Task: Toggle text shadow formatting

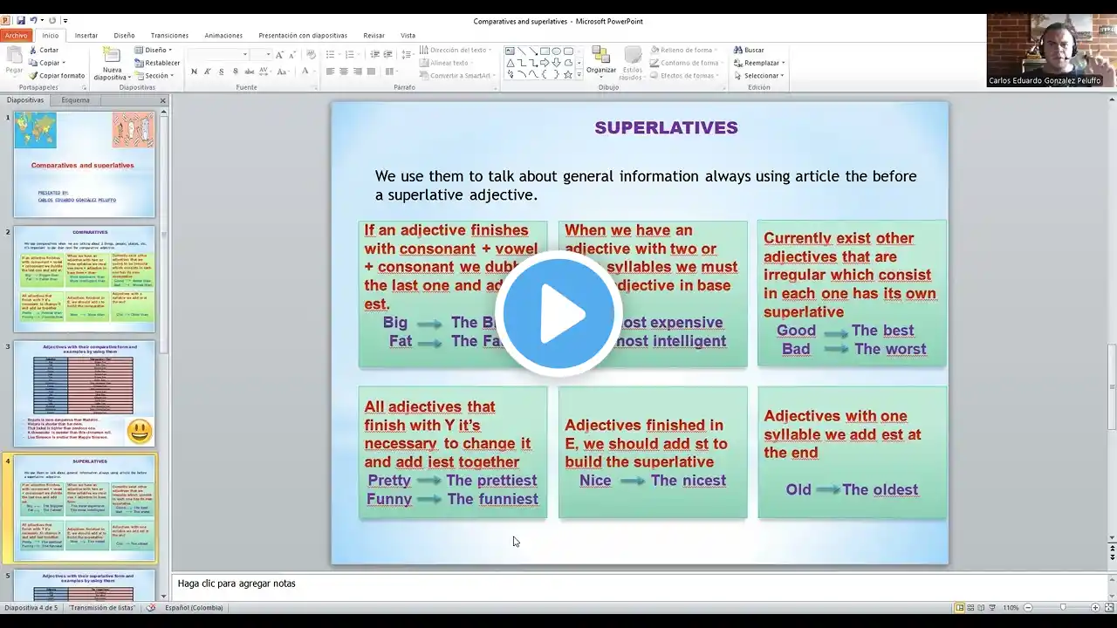Action: pos(236,72)
